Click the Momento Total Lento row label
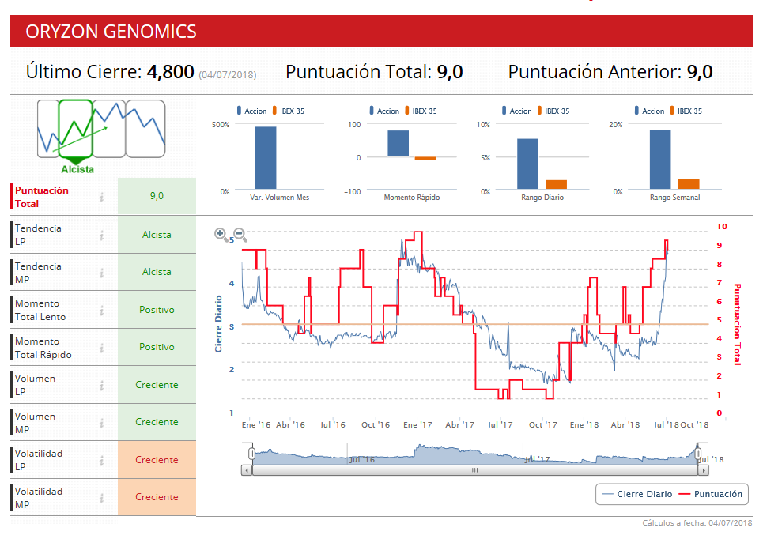The width and height of the screenshot is (763, 539). point(40,310)
